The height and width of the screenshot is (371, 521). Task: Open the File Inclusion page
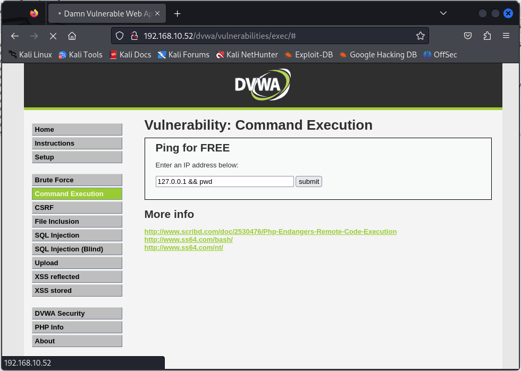[x=77, y=222]
